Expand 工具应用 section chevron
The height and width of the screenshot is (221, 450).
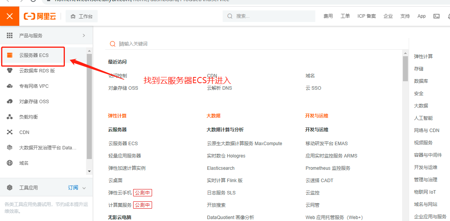84,188
